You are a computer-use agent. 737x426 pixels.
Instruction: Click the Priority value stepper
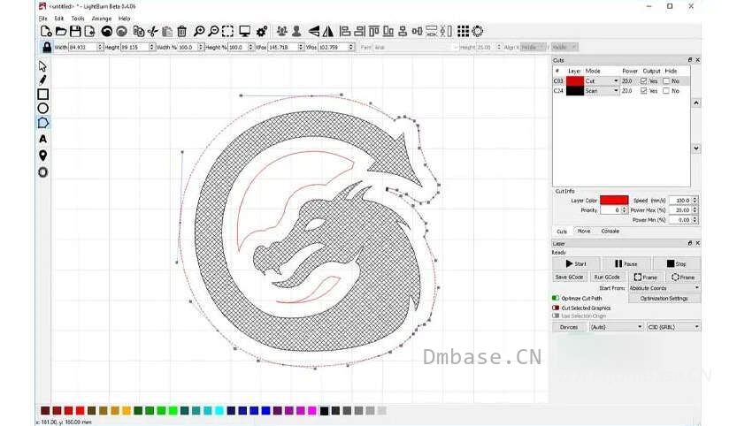tap(625, 210)
